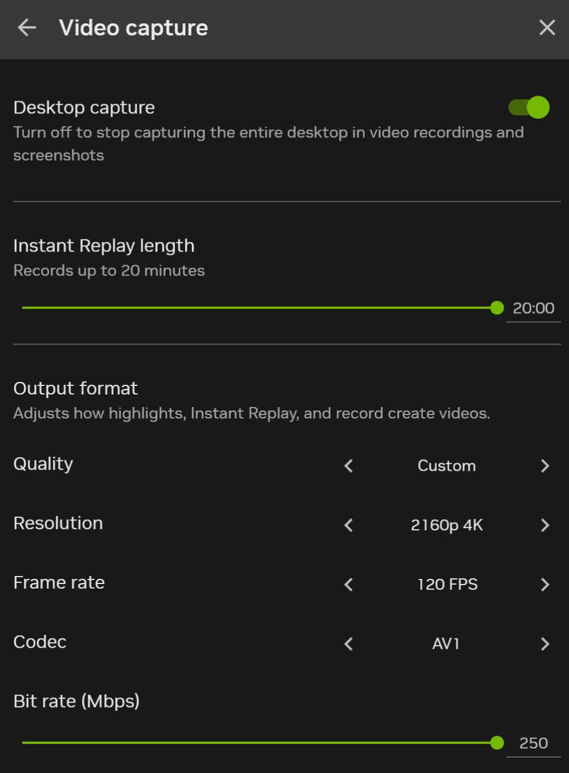Click the 250 bit rate value field
The height and width of the screenshot is (773, 569).
pos(533,743)
